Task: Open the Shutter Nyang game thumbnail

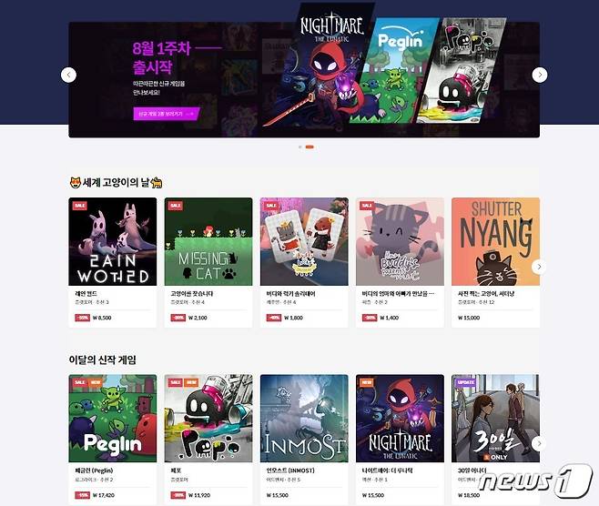Action: point(495,241)
